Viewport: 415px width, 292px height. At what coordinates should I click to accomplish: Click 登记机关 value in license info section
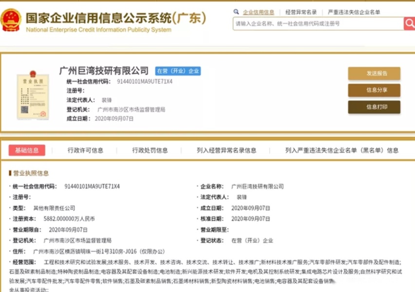point(77,240)
